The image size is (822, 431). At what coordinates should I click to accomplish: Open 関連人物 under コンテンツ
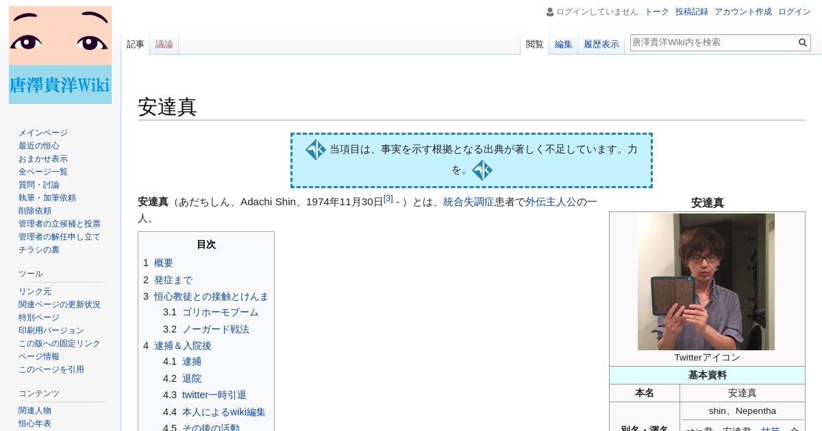(35, 410)
